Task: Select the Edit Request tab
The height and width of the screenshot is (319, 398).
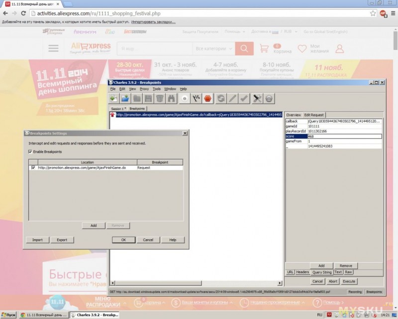Action: pos(314,115)
